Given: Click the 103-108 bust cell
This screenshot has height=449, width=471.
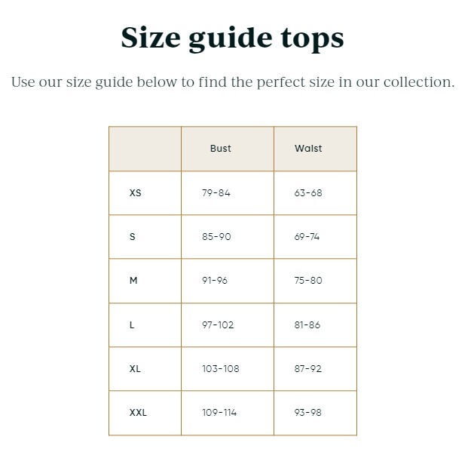Looking at the screenshot, I should click(220, 369).
